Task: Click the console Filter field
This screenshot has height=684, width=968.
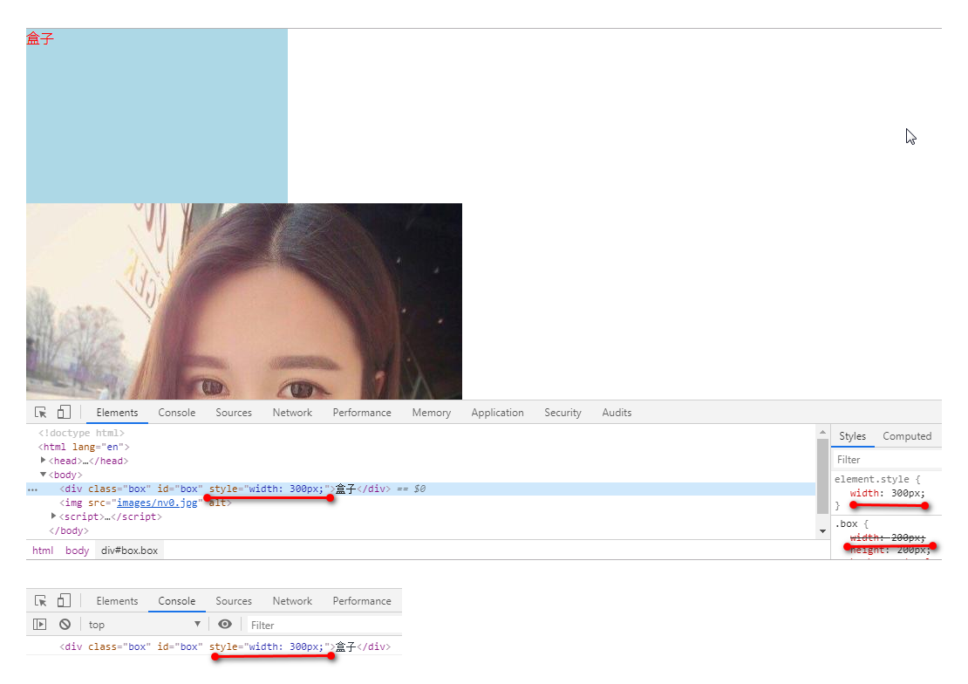Action: click(x=324, y=626)
